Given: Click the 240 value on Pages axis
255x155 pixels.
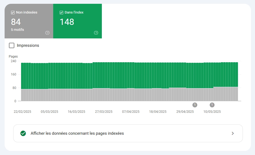Looking at the screenshot, I should pyautogui.click(x=13, y=61).
